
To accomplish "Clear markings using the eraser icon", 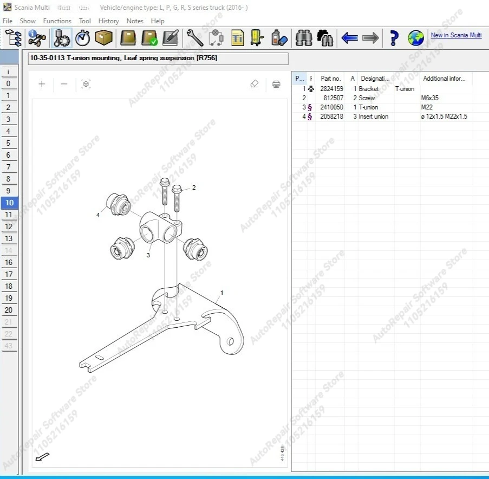I will coord(254,84).
